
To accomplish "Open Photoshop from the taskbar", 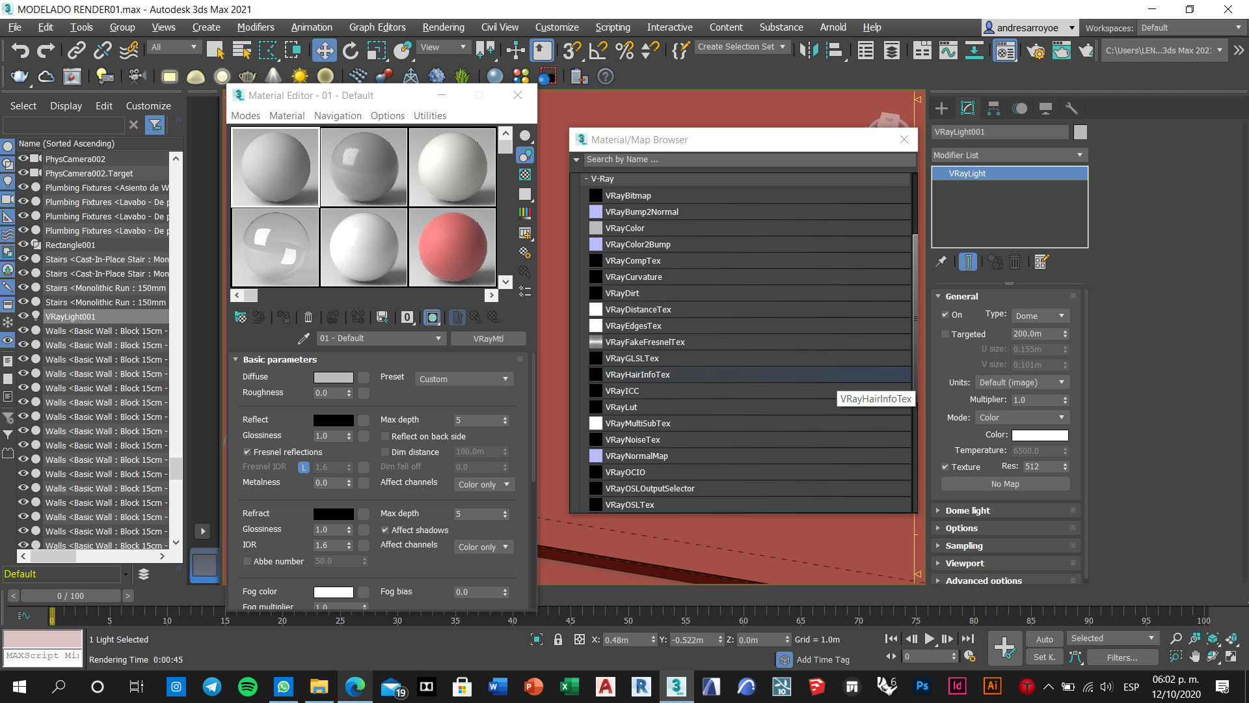I will (x=922, y=687).
